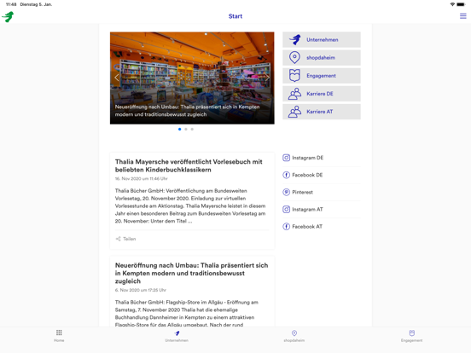Open Unternehmen tile in the side menu
Screen dimensions: 471x353
tap(322, 39)
